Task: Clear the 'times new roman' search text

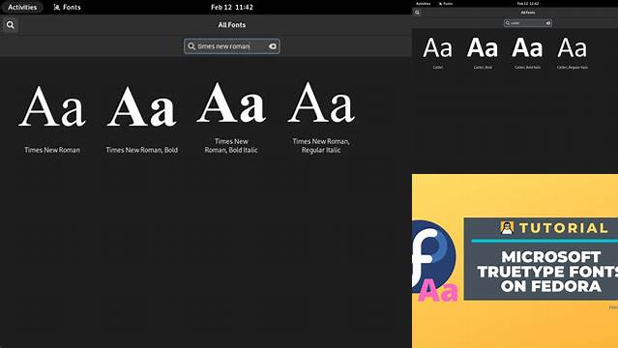Action: (273, 46)
